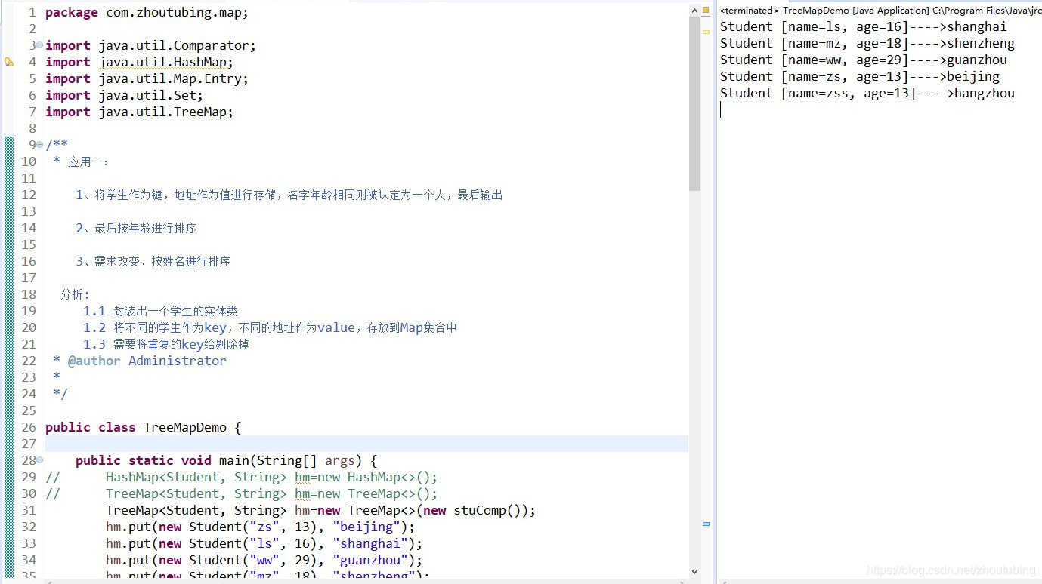Image resolution: width=1042 pixels, height=584 pixels.
Task: Click comment line starting with 1.2
Action: [270, 327]
